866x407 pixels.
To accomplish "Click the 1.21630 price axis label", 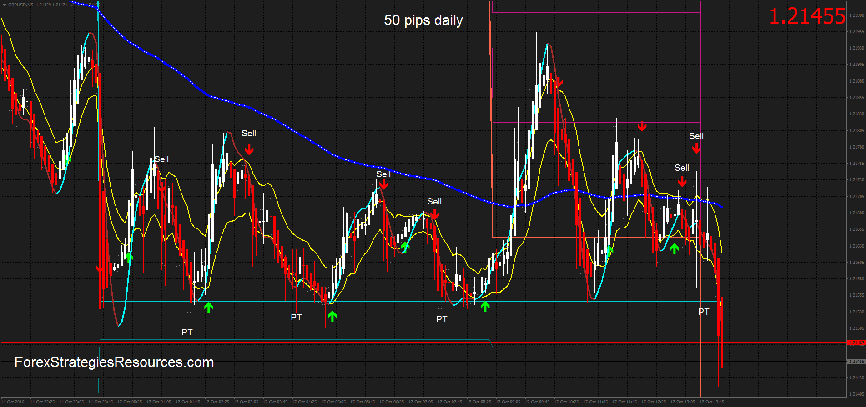I will pyautogui.click(x=857, y=246).
